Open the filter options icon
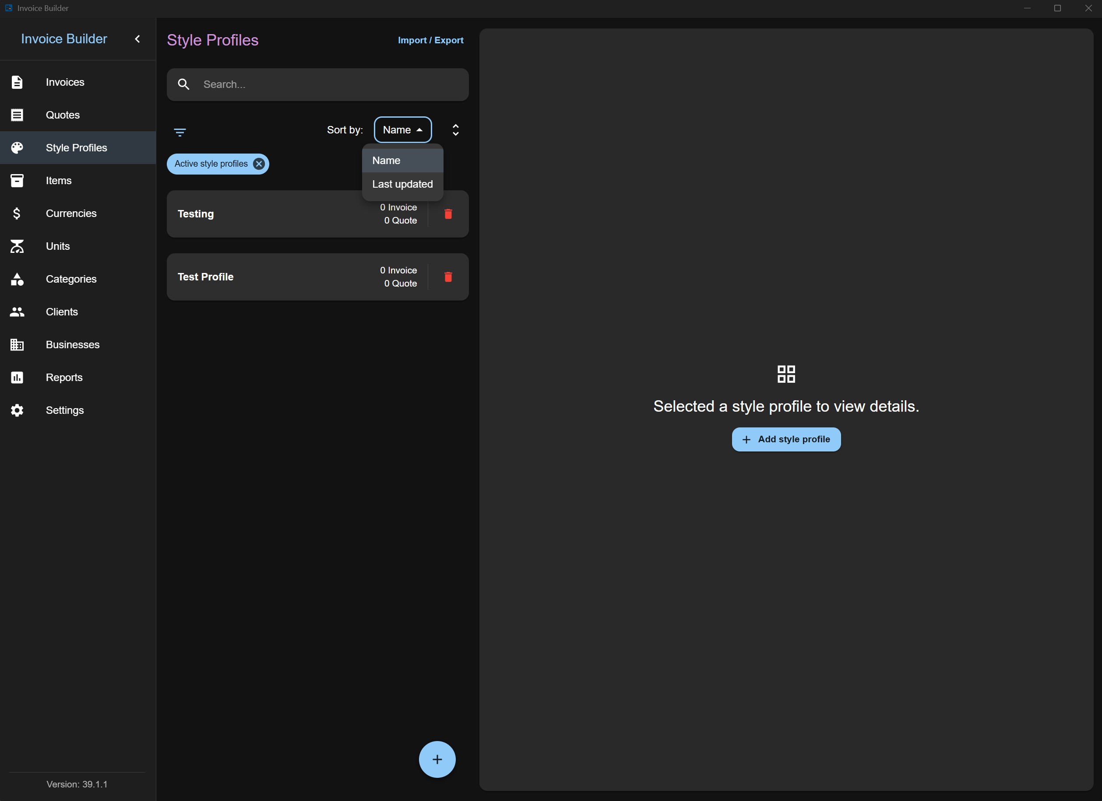Image resolution: width=1102 pixels, height=801 pixels. tap(180, 132)
